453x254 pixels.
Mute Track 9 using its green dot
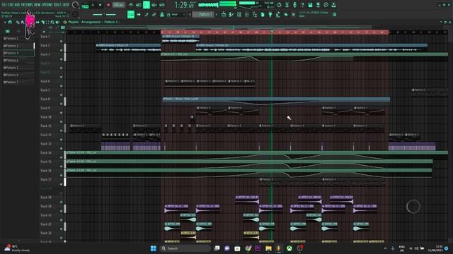61,113
